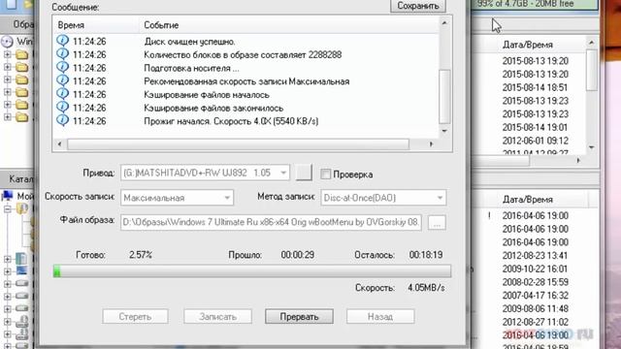Click message log vertical scrollbar thumb
The height and width of the screenshot is (349, 621).
[444, 97]
